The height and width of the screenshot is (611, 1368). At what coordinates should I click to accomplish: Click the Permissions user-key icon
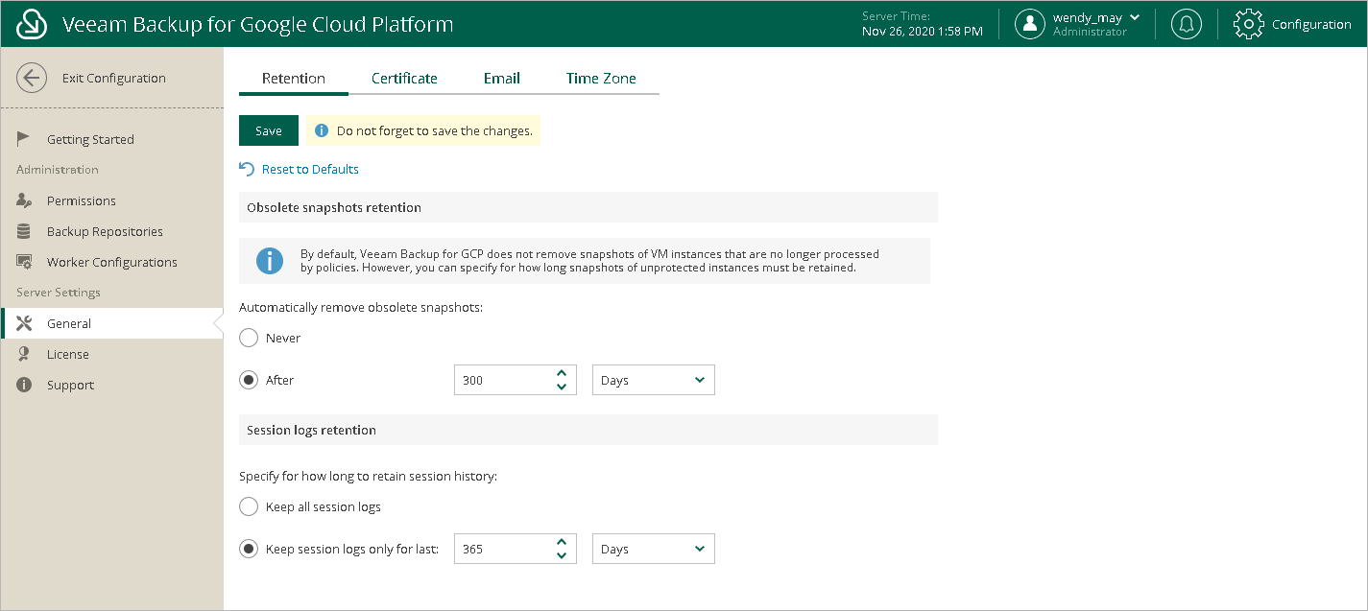pos(24,200)
